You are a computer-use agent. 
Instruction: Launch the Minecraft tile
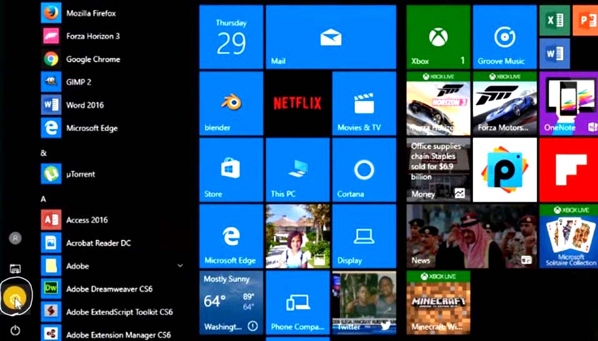click(x=438, y=302)
